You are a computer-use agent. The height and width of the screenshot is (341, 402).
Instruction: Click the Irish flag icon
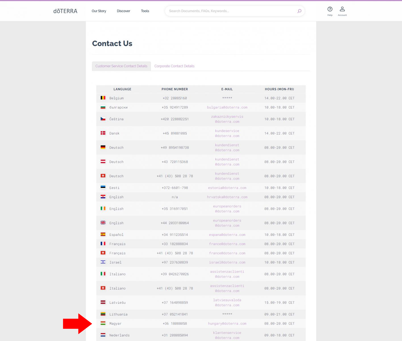point(103,208)
